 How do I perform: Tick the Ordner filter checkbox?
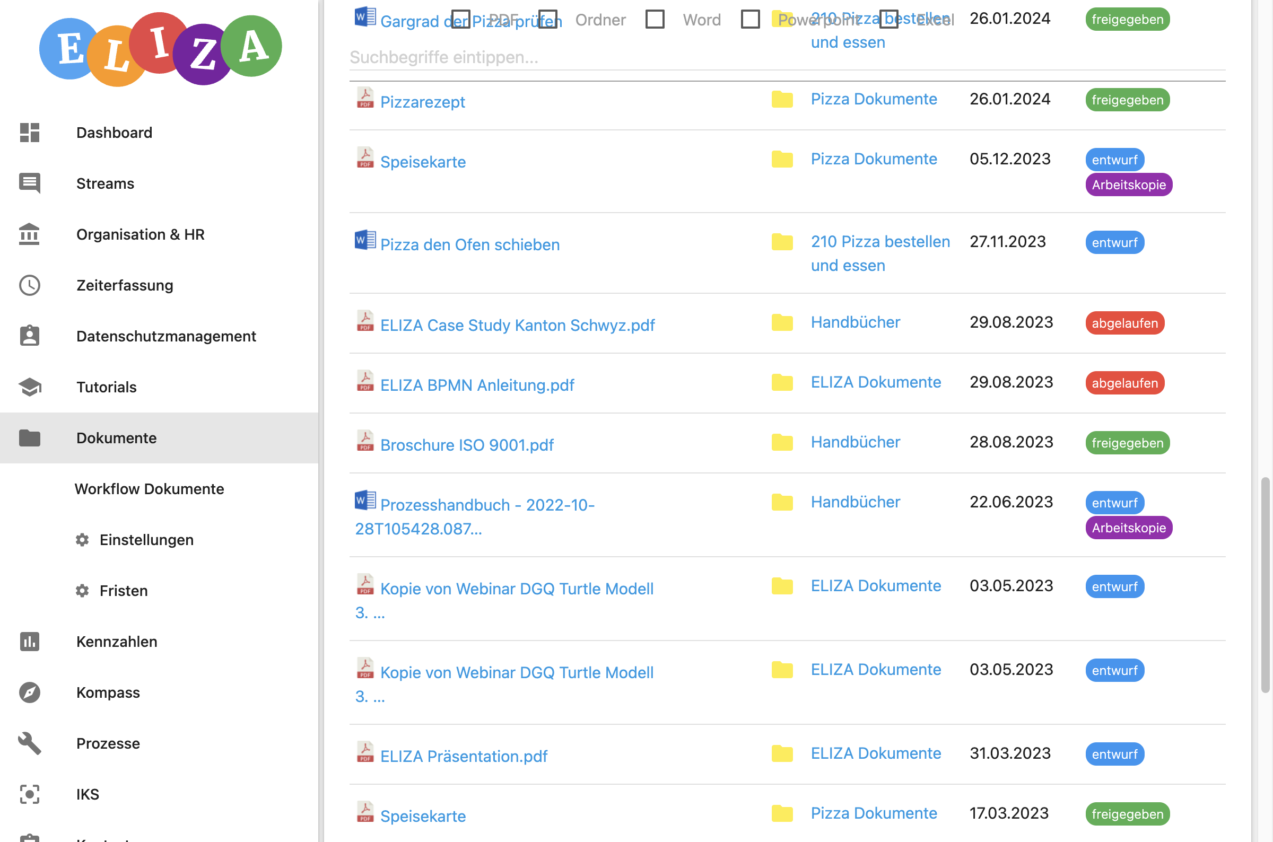548,19
